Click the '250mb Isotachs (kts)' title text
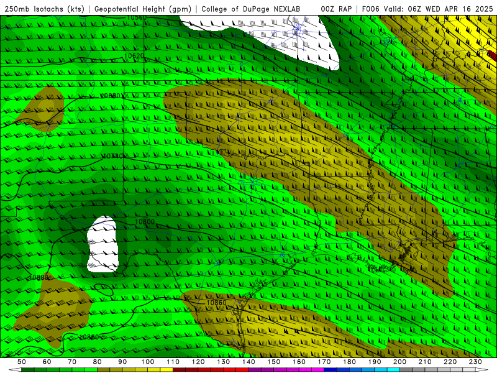 (x=44, y=9)
